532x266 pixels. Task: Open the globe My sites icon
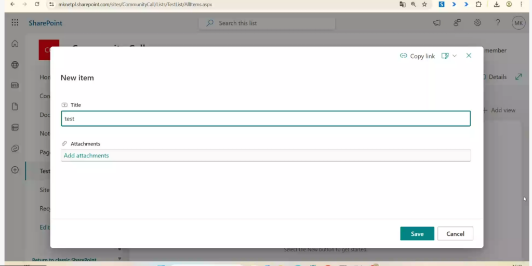click(15, 65)
